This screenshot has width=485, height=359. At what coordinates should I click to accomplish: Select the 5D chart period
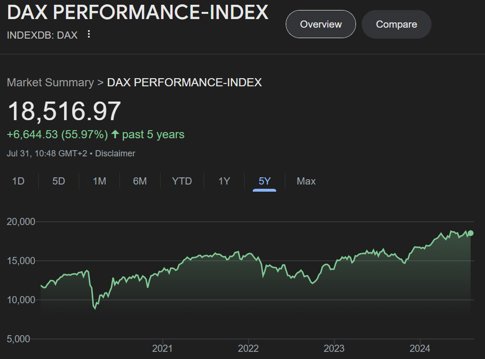(58, 181)
